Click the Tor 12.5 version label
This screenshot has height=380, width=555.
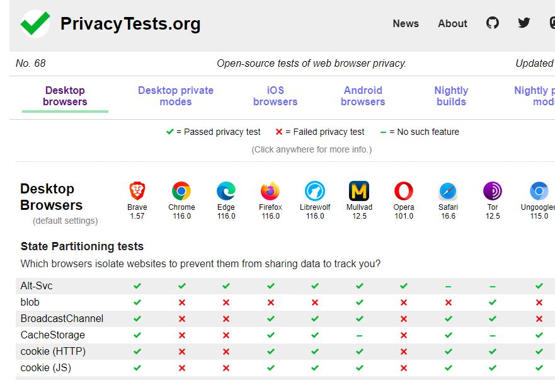click(x=493, y=216)
